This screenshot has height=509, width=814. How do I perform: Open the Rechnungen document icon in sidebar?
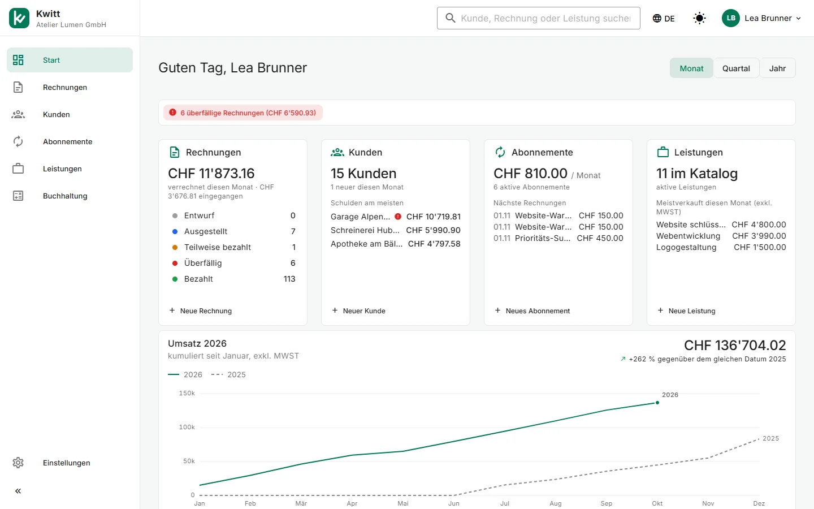click(18, 87)
